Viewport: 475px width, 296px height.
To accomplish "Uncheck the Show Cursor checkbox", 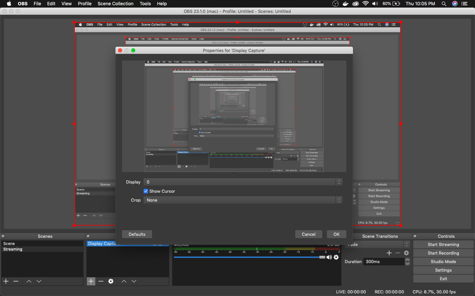I will click(x=146, y=191).
